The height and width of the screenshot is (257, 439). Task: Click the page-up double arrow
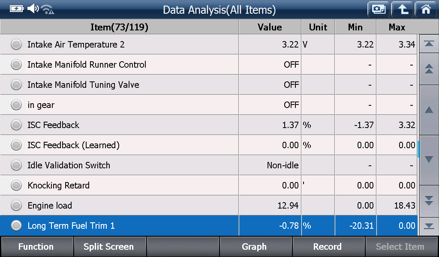pyautogui.click(x=429, y=69)
